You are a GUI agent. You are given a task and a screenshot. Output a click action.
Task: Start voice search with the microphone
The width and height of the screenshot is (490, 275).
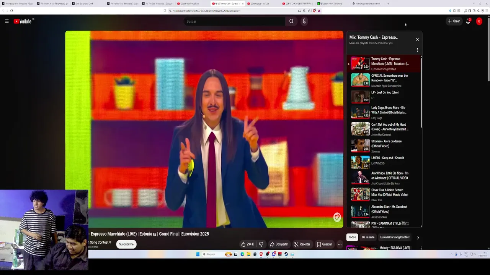pos(304,21)
